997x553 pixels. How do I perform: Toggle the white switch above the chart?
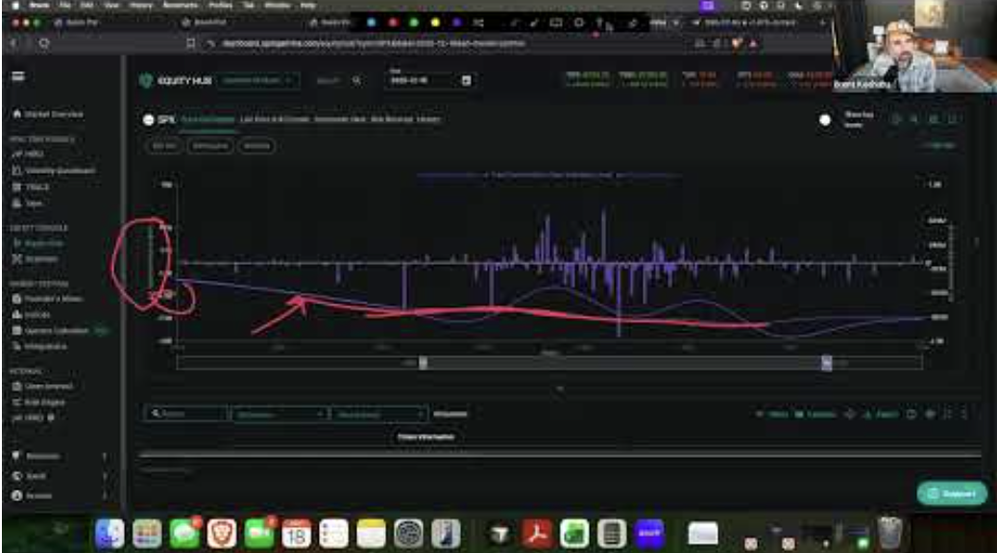pos(824,120)
